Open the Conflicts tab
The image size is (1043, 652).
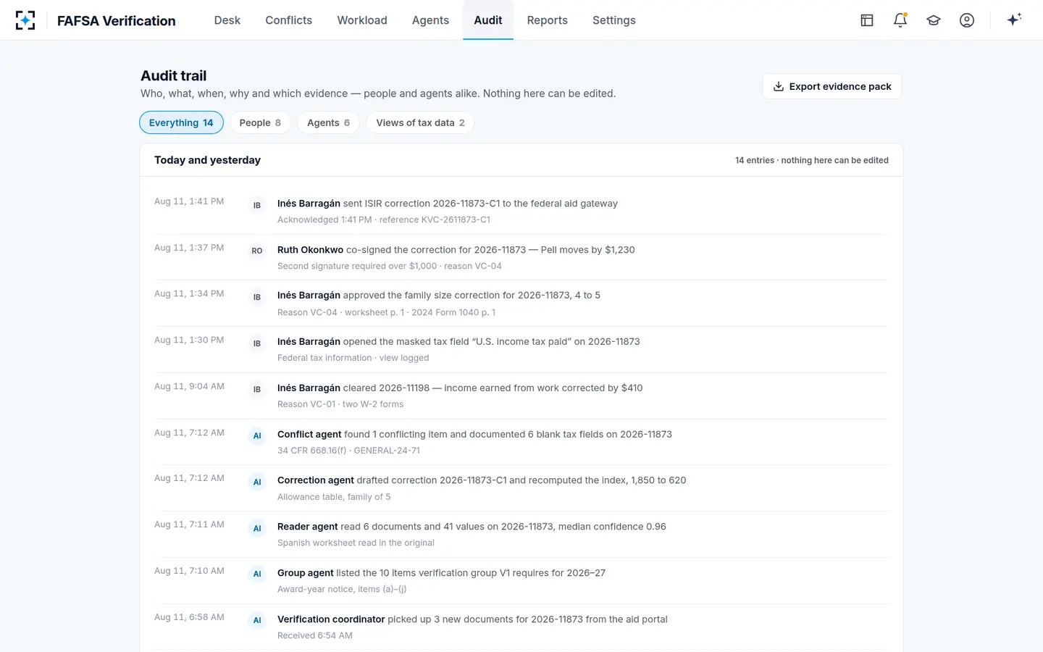[x=288, y=20]
